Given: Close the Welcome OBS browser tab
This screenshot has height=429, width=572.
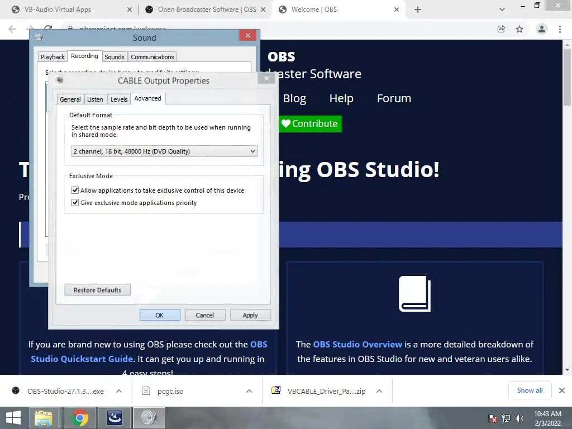Looking at the screenshot, I should (397, 10).
